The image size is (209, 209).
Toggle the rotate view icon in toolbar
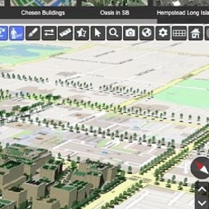click(x=4, y=33)
